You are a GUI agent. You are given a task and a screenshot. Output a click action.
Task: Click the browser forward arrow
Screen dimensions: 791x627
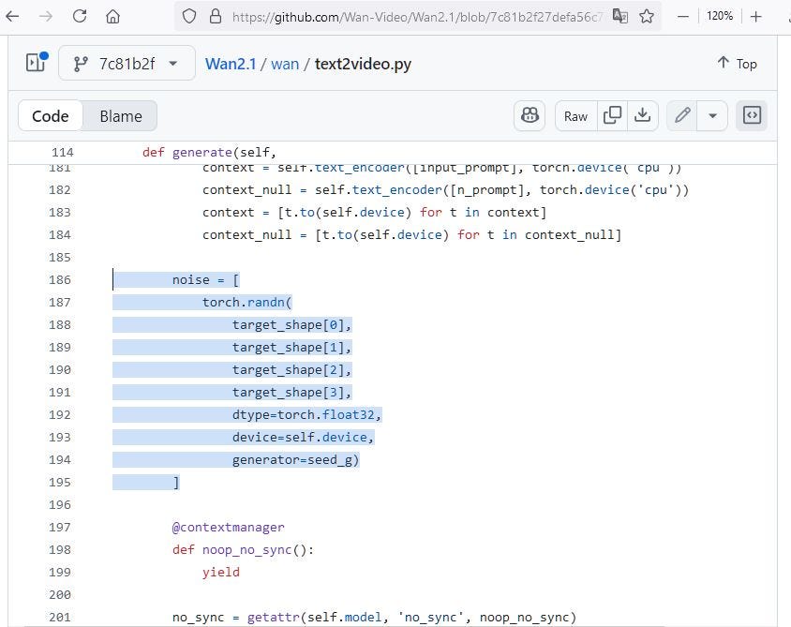coord(46,17)
